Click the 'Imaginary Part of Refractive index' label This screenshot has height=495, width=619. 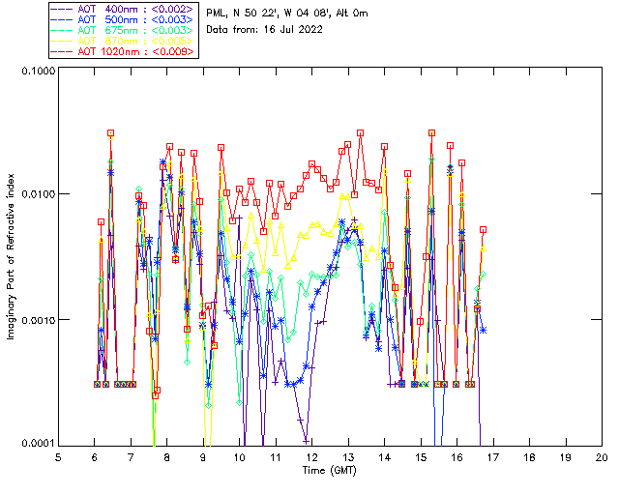[11, 256]
